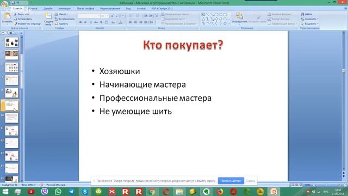348x196 pixels.
Task: Open Telegram from the taskbar
Action: [71, 191]
